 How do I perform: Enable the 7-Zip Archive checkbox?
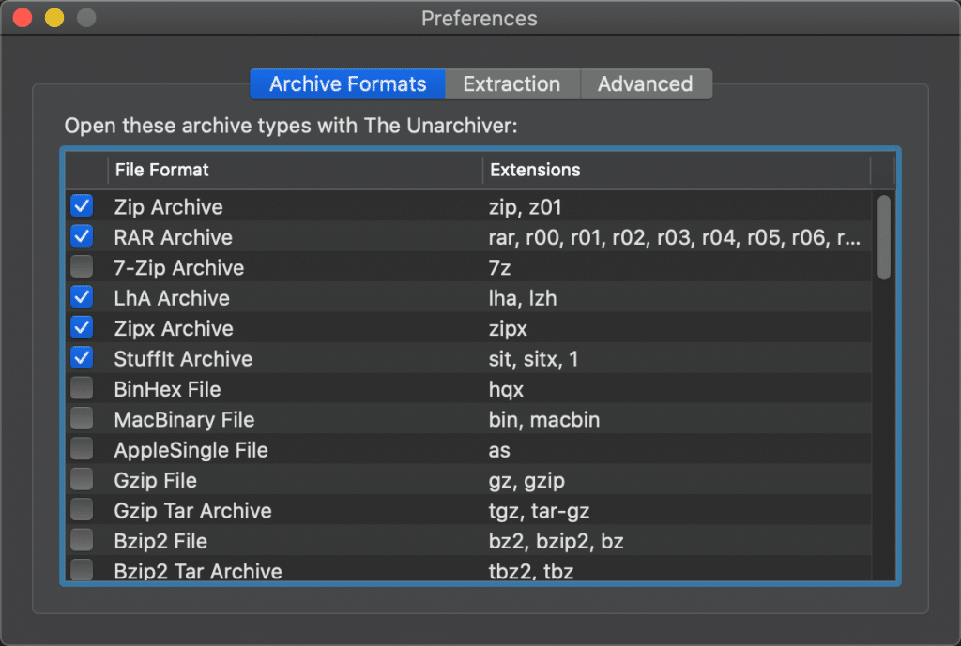83,267
